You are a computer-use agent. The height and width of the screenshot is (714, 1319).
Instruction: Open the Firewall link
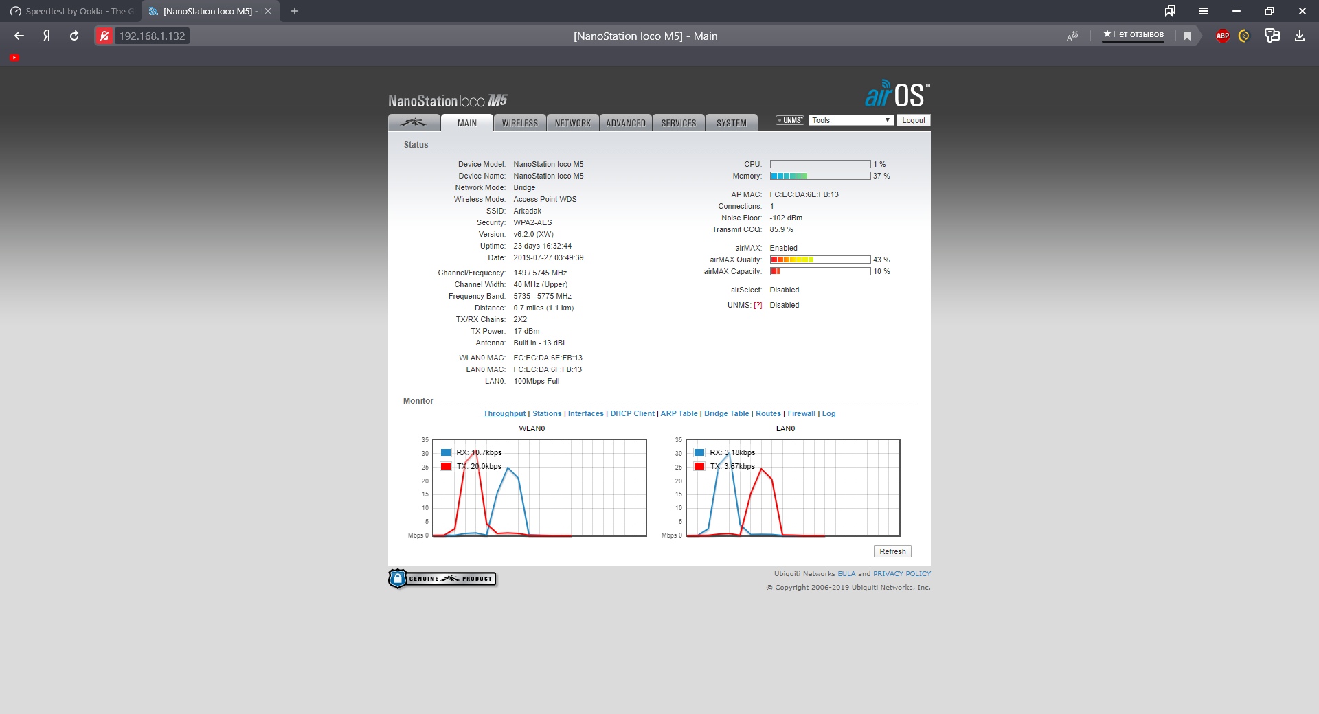[802, 413]
